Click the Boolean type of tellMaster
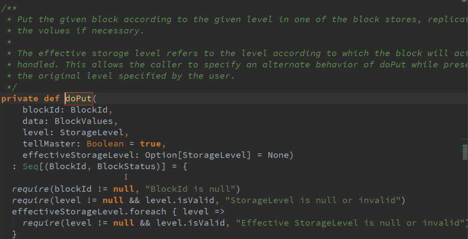Viewport: 468px width, 239px height. 105,144
